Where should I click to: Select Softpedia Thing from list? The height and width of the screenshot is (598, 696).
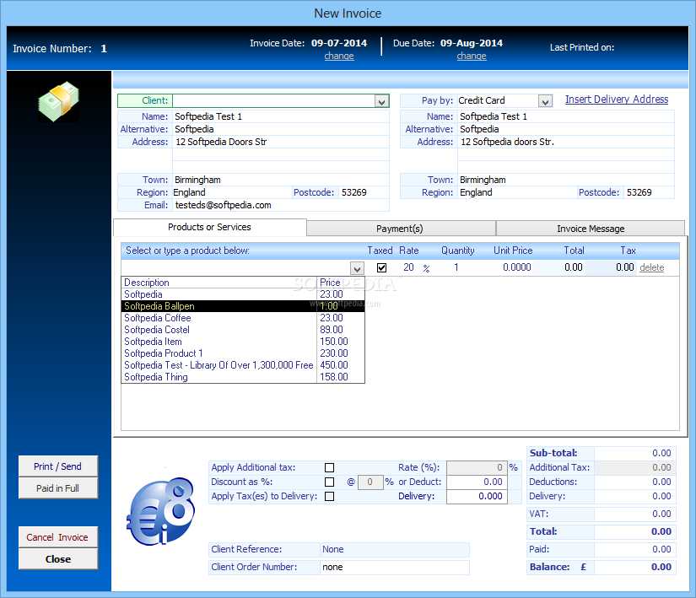pos(243,377)
